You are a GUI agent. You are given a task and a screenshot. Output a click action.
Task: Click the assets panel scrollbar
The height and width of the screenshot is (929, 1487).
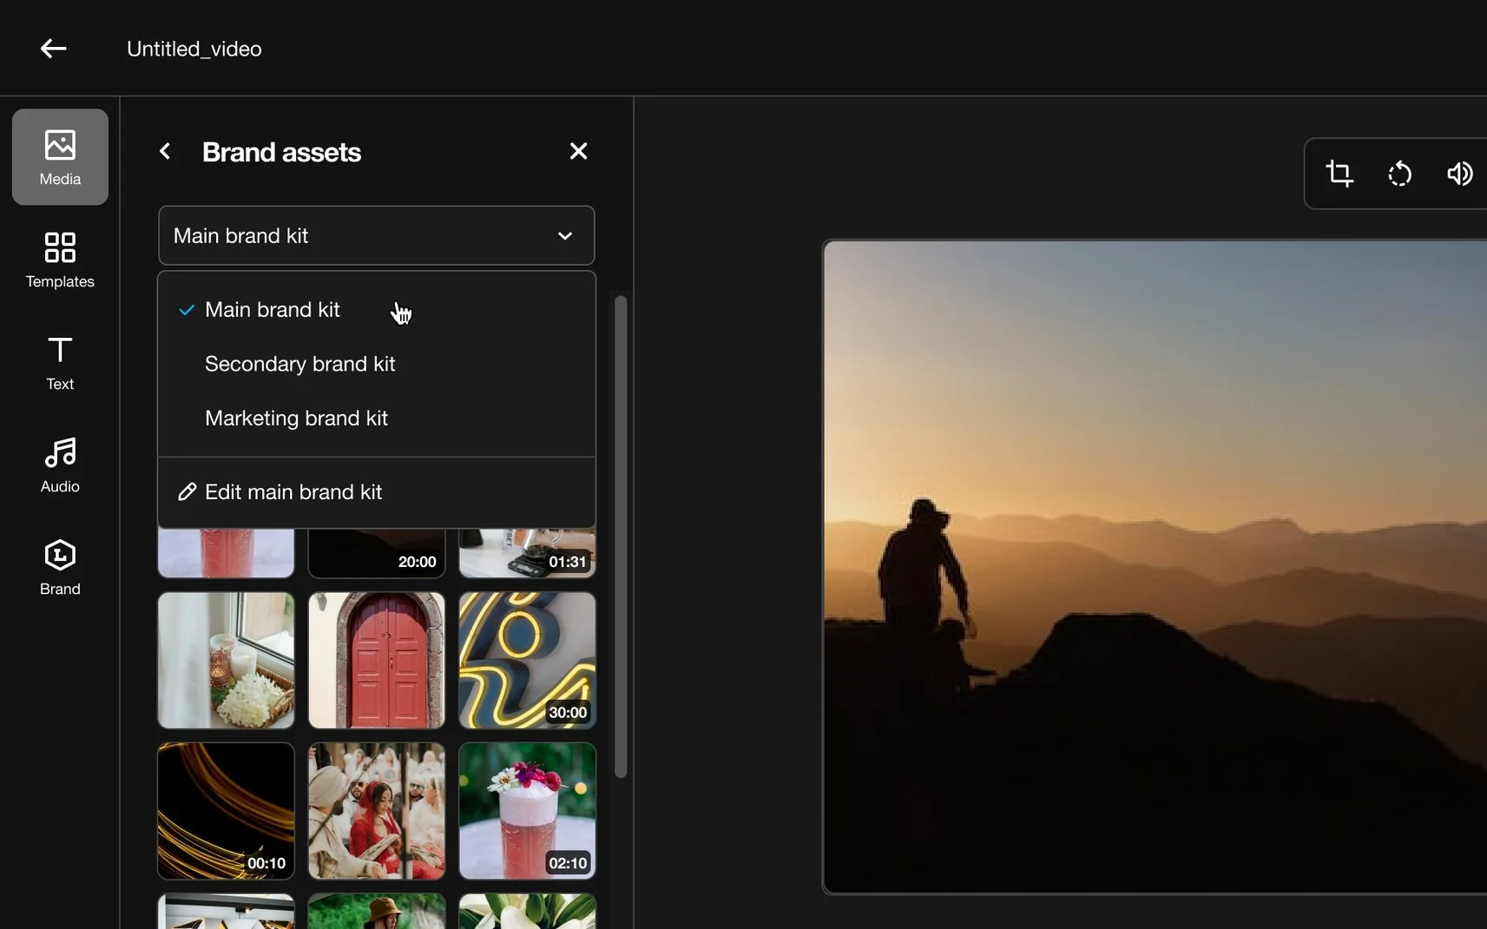coord(621,537)
